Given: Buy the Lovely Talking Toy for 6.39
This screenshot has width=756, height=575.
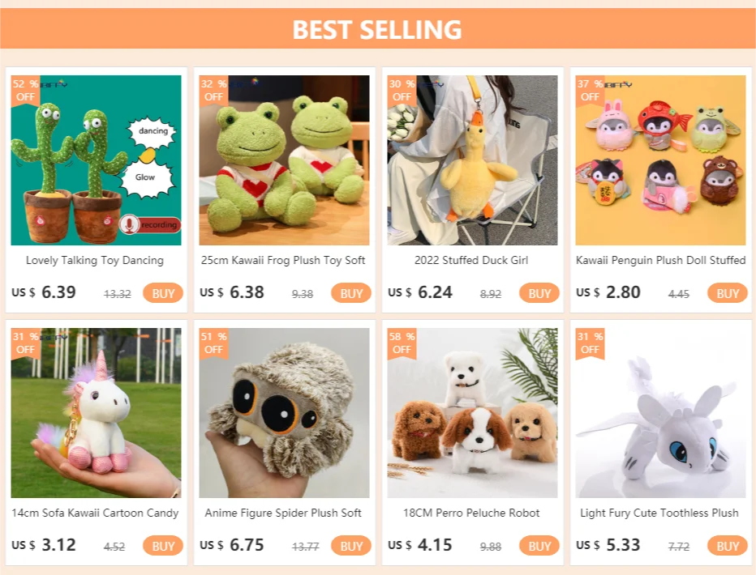Looking at the screenshot, I should (x=163, y=293).
